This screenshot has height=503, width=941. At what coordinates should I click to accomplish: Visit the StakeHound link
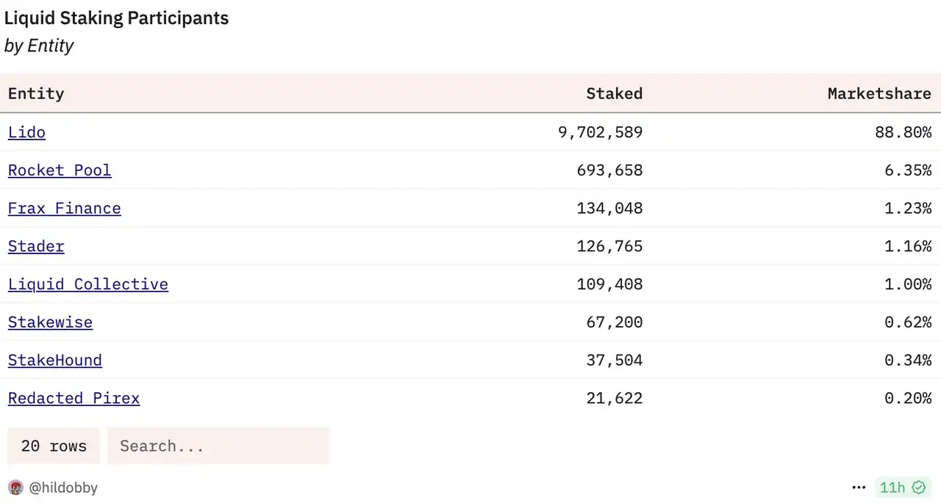pos(54,361)
